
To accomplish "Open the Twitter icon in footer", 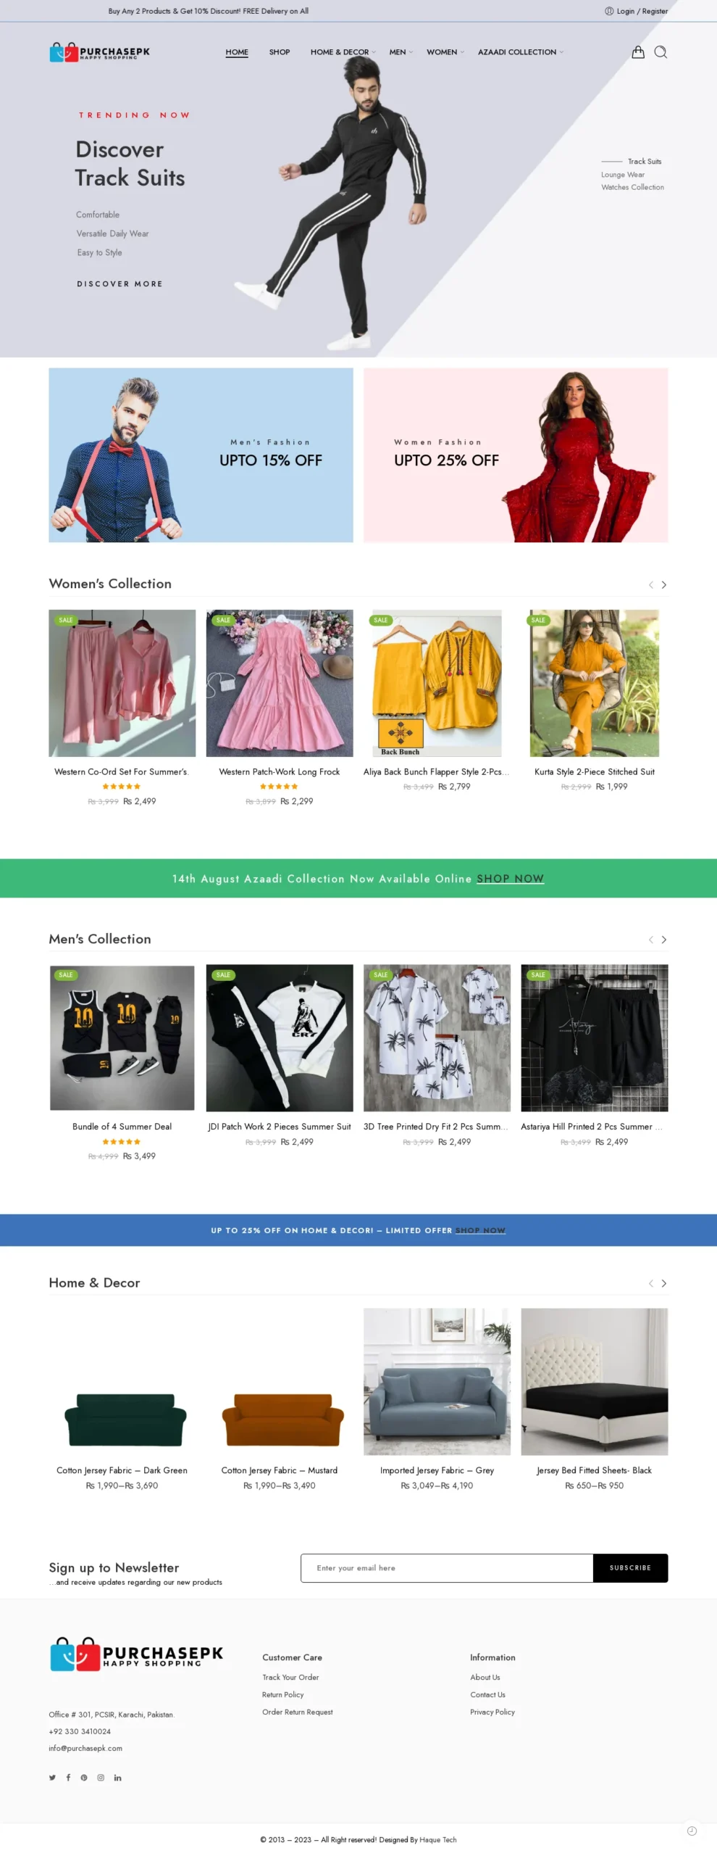I will tap(52, 1777).
